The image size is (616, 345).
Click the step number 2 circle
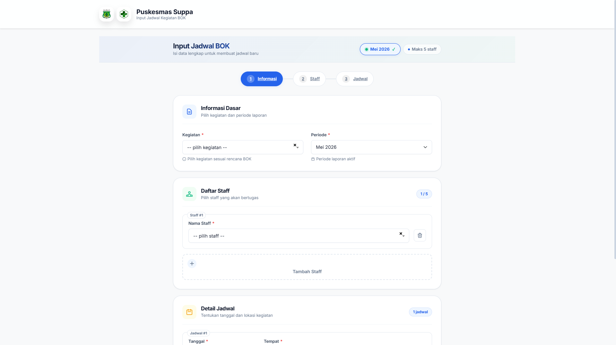point(303,79)
